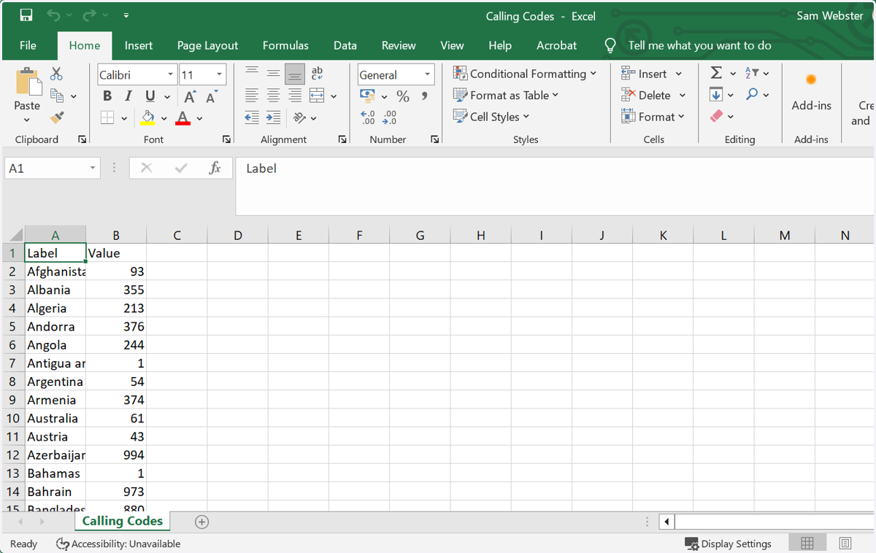Switch to the Formulas tab
The height and width of the screenshot is (553, 876).
point(285,45)
